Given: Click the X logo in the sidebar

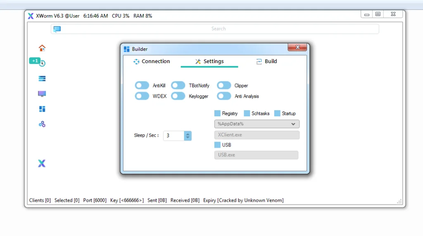Looking at the screenshot, I should [x=42, y=163].
